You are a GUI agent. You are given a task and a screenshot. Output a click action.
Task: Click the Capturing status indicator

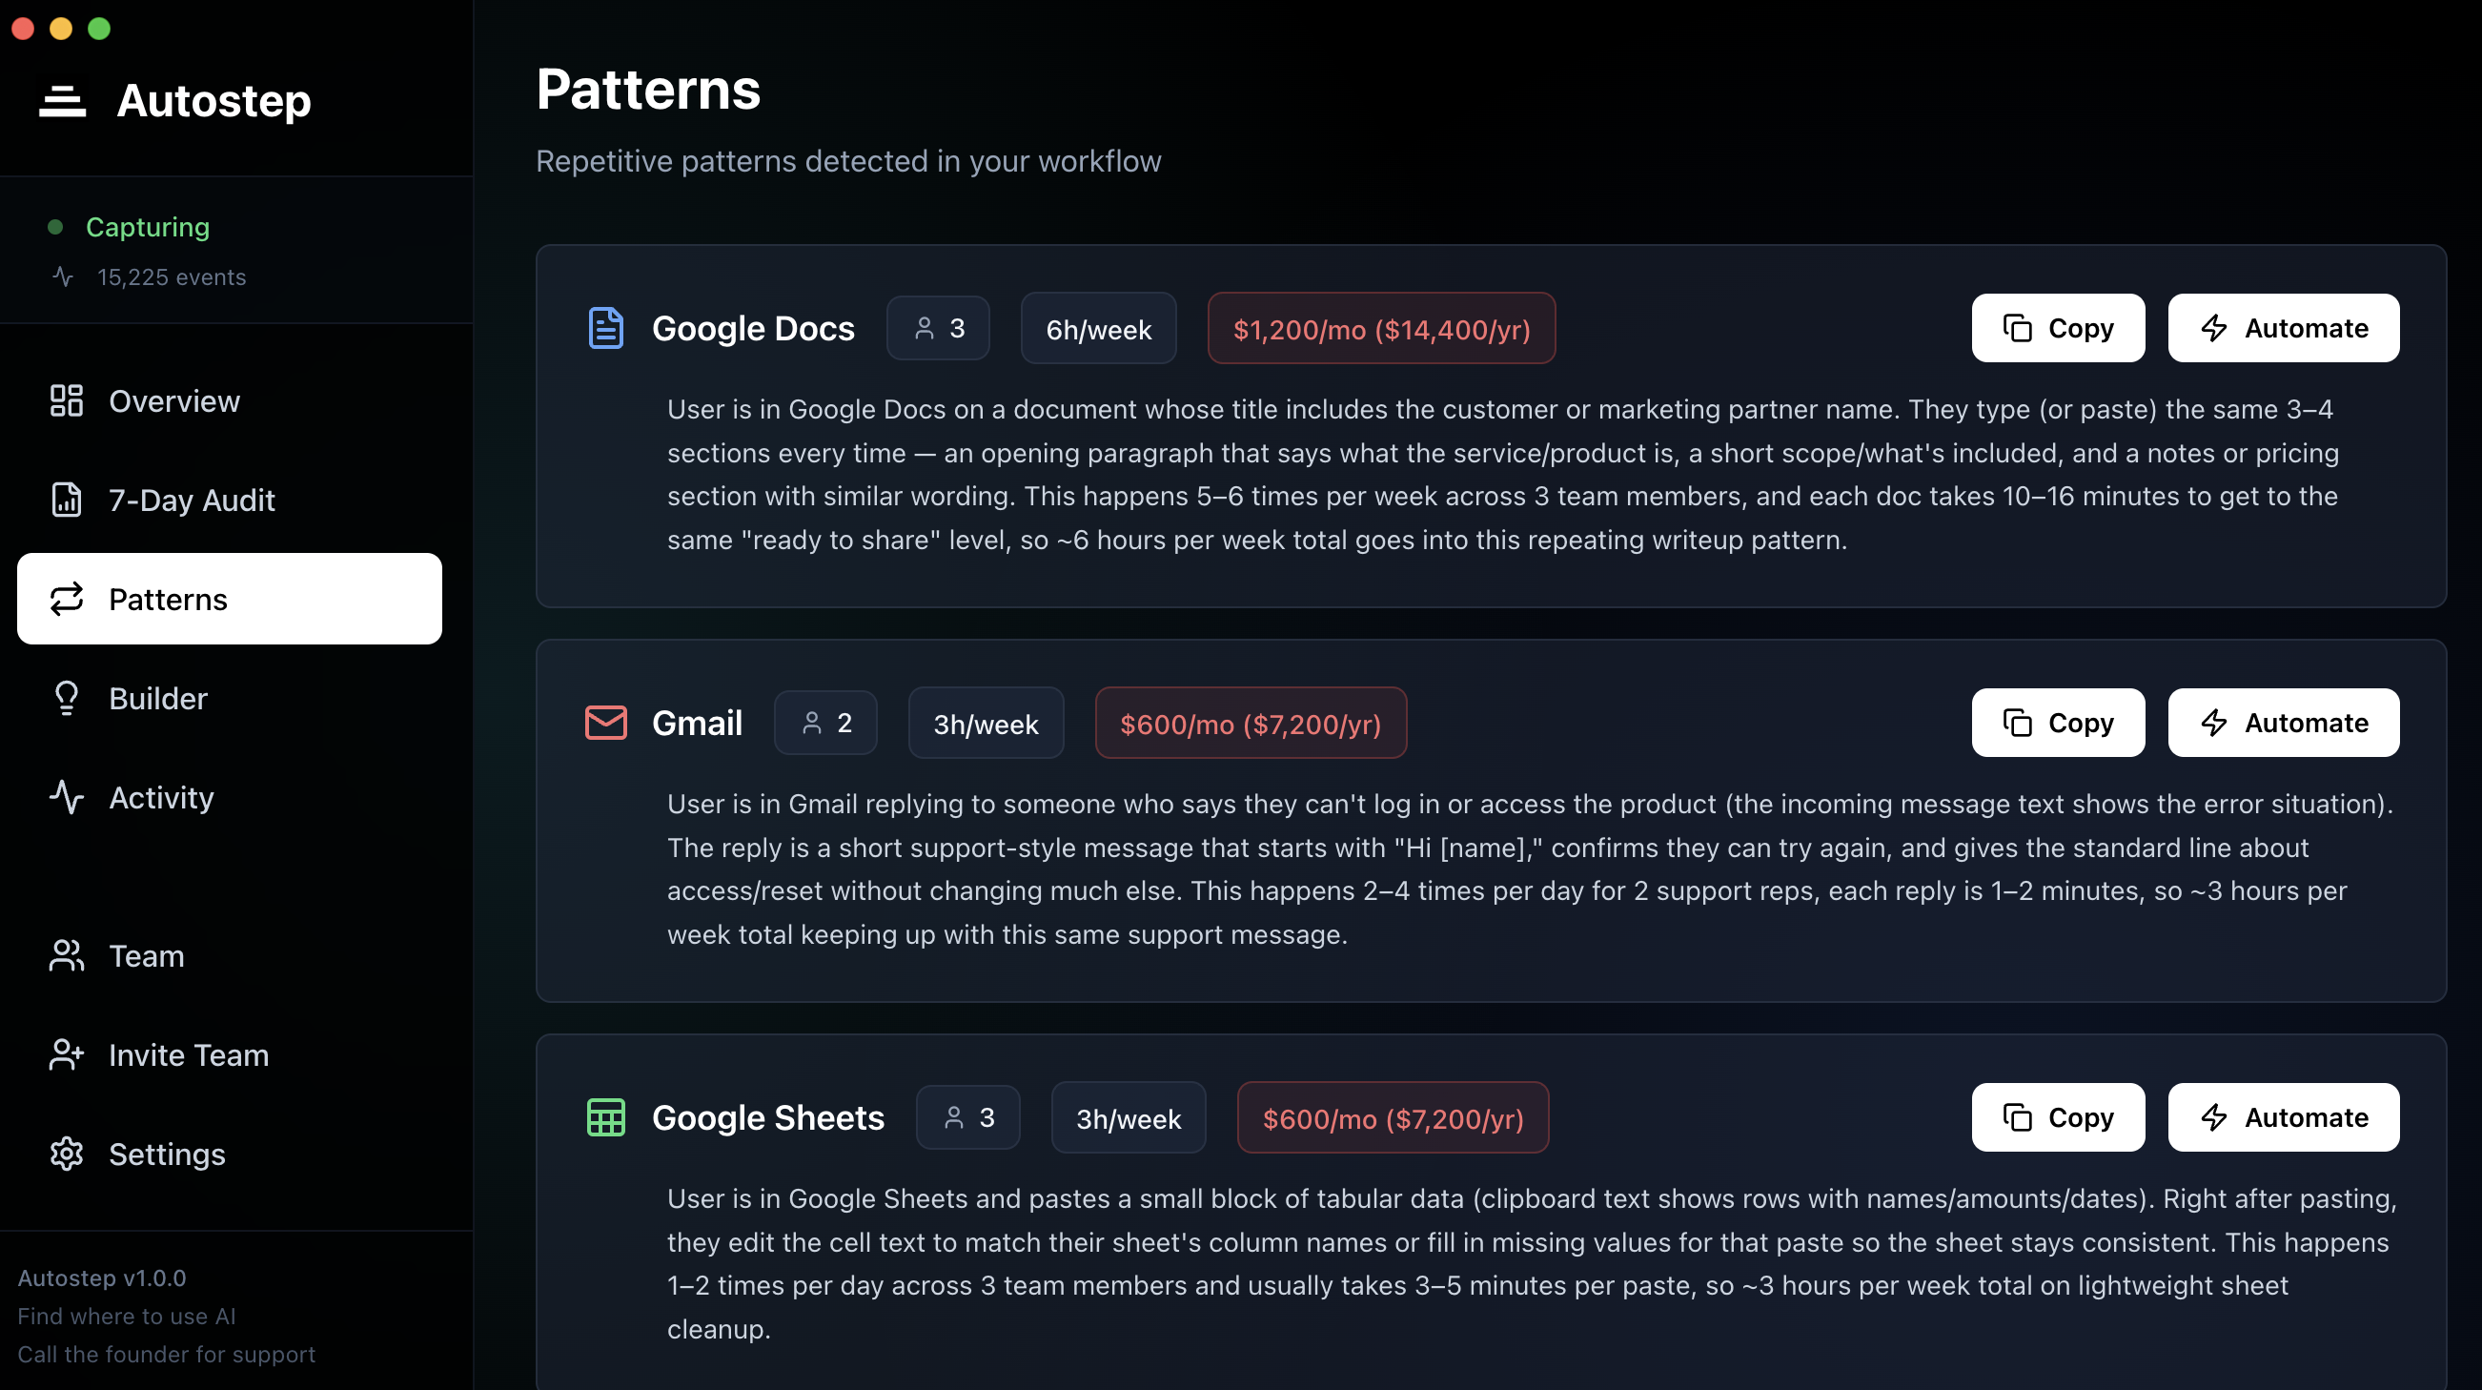tap(147, 227)
